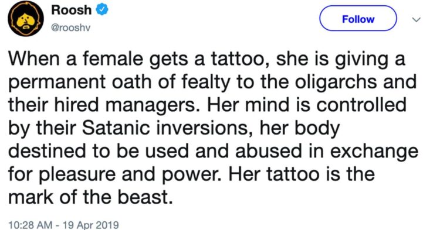Viewport: 440px width, 230px height.
Task: Click the date 19 Apr 2019
Action: coord(90,225)
